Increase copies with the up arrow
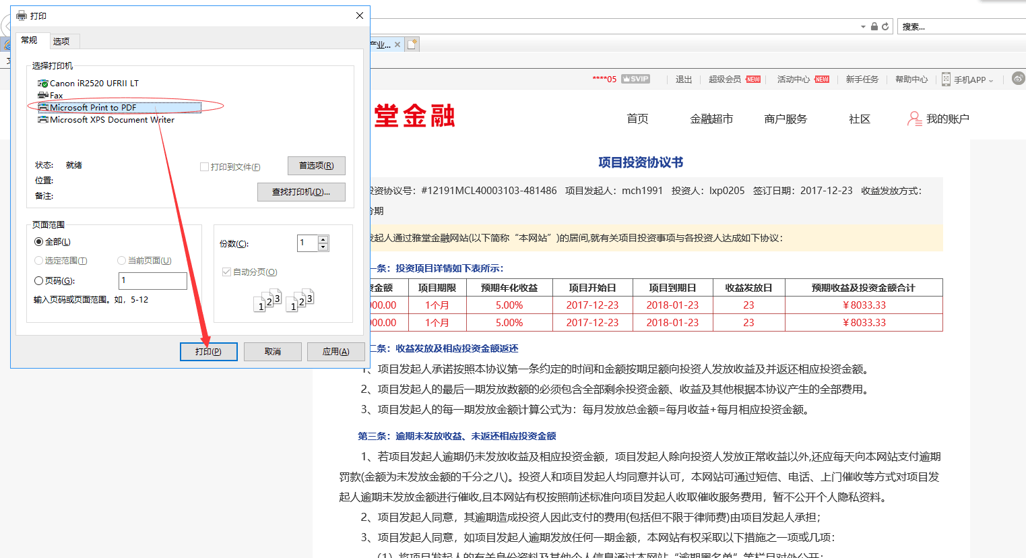The image size is (1026, 558). tap(323, 239)
